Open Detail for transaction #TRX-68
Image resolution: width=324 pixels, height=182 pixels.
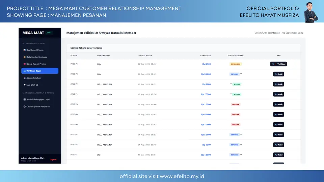pos(278,125)
